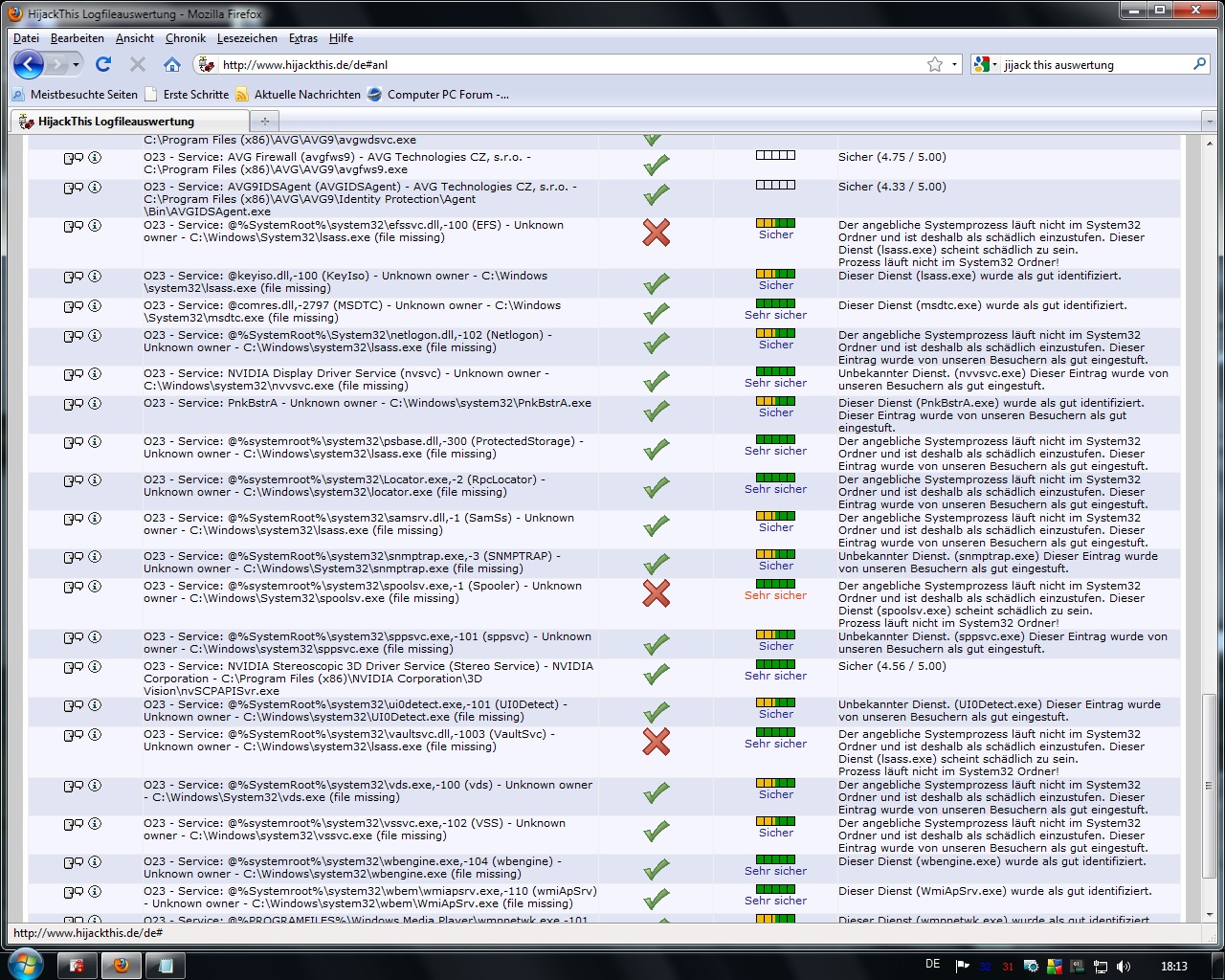Open the search engine selector dropdown
Screen dimensions: 1225x980
[986, 65]
